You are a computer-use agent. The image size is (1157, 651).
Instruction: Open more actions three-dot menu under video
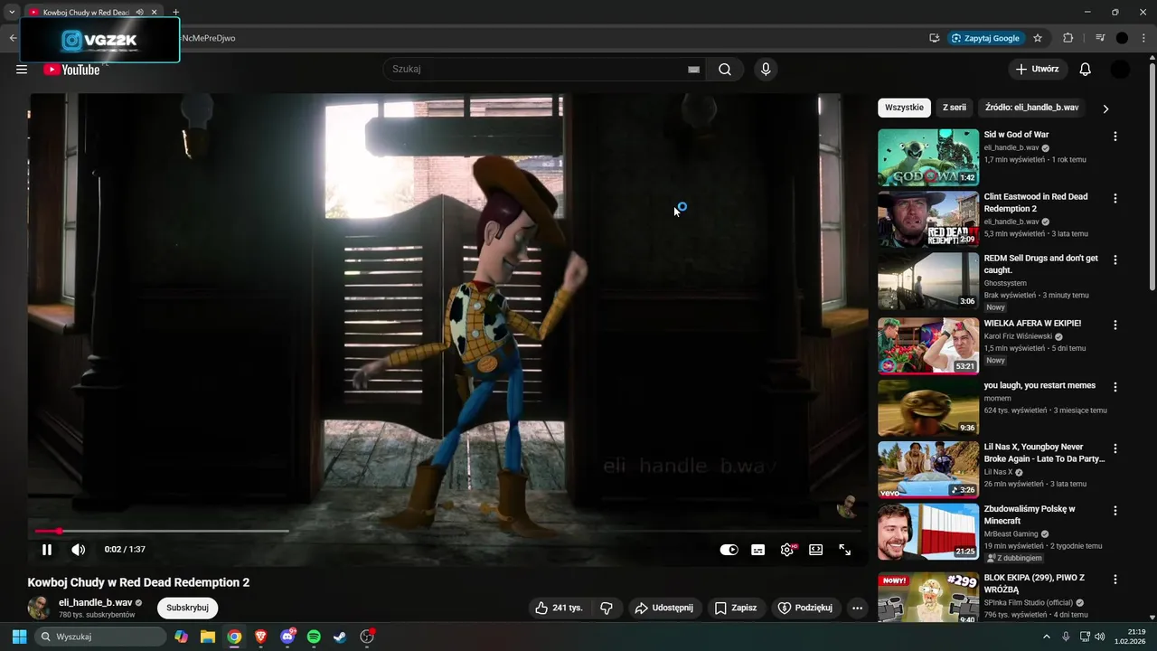pyautogui.click(x=858, y=608)
